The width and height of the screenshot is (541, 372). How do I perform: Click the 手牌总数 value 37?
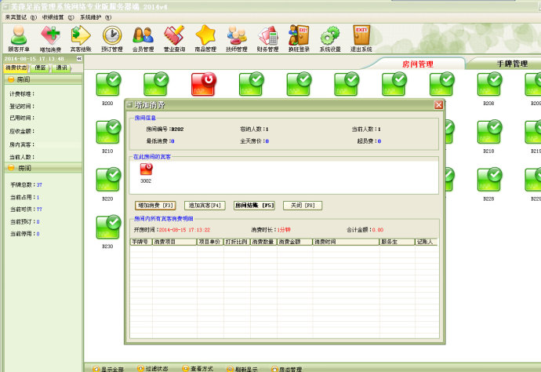[39, 184]
